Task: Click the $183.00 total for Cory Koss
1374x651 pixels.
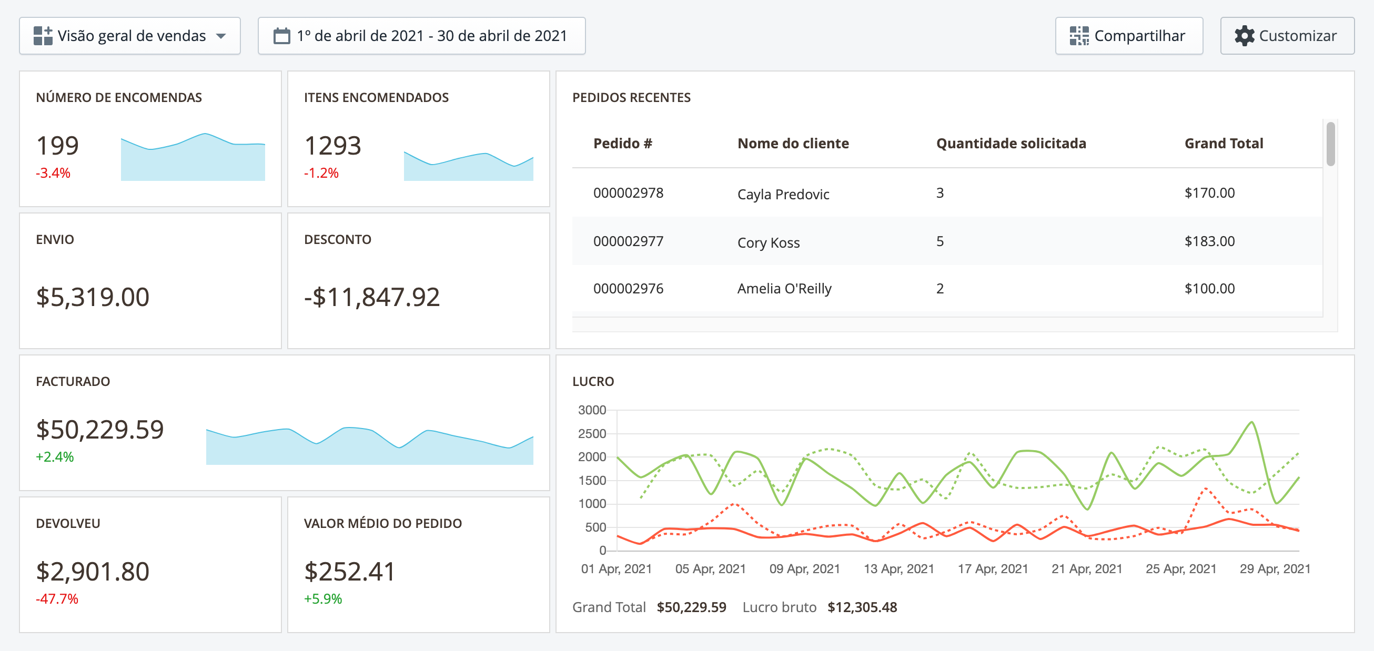Action: (x=1209, y=241)
